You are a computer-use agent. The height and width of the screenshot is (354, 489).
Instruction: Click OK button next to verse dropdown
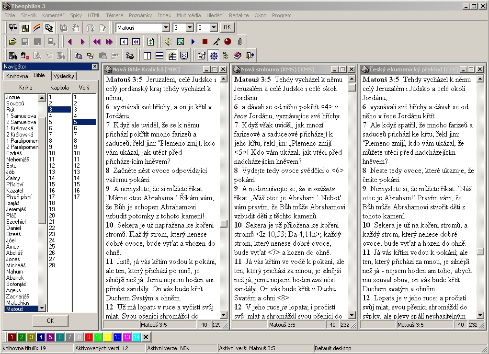(x=227, y=27)
